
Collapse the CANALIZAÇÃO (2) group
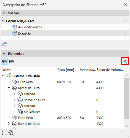pyautogui.click(x=3, y=21)
